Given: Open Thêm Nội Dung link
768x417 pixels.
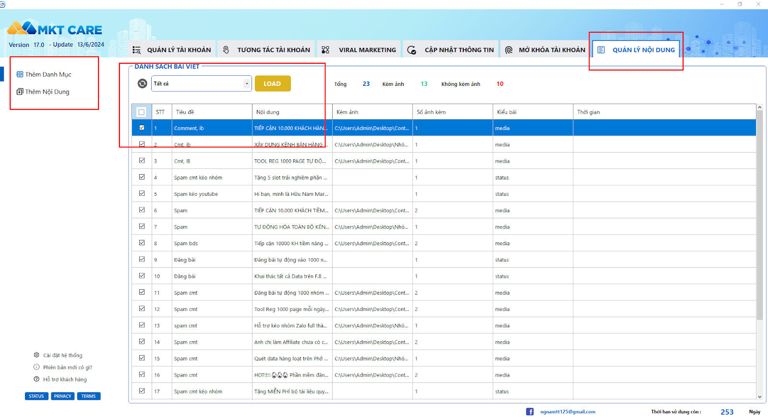Looking at the screenshot, I should (x=48, y=92).
